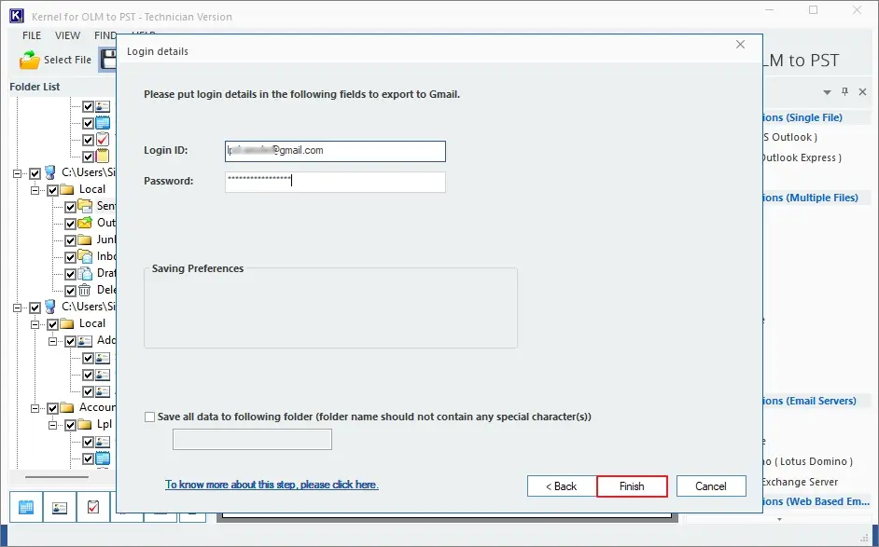Open calendar view button in bottom bar
The width and height of the screenshot is (879, 547).
(26, 507)
